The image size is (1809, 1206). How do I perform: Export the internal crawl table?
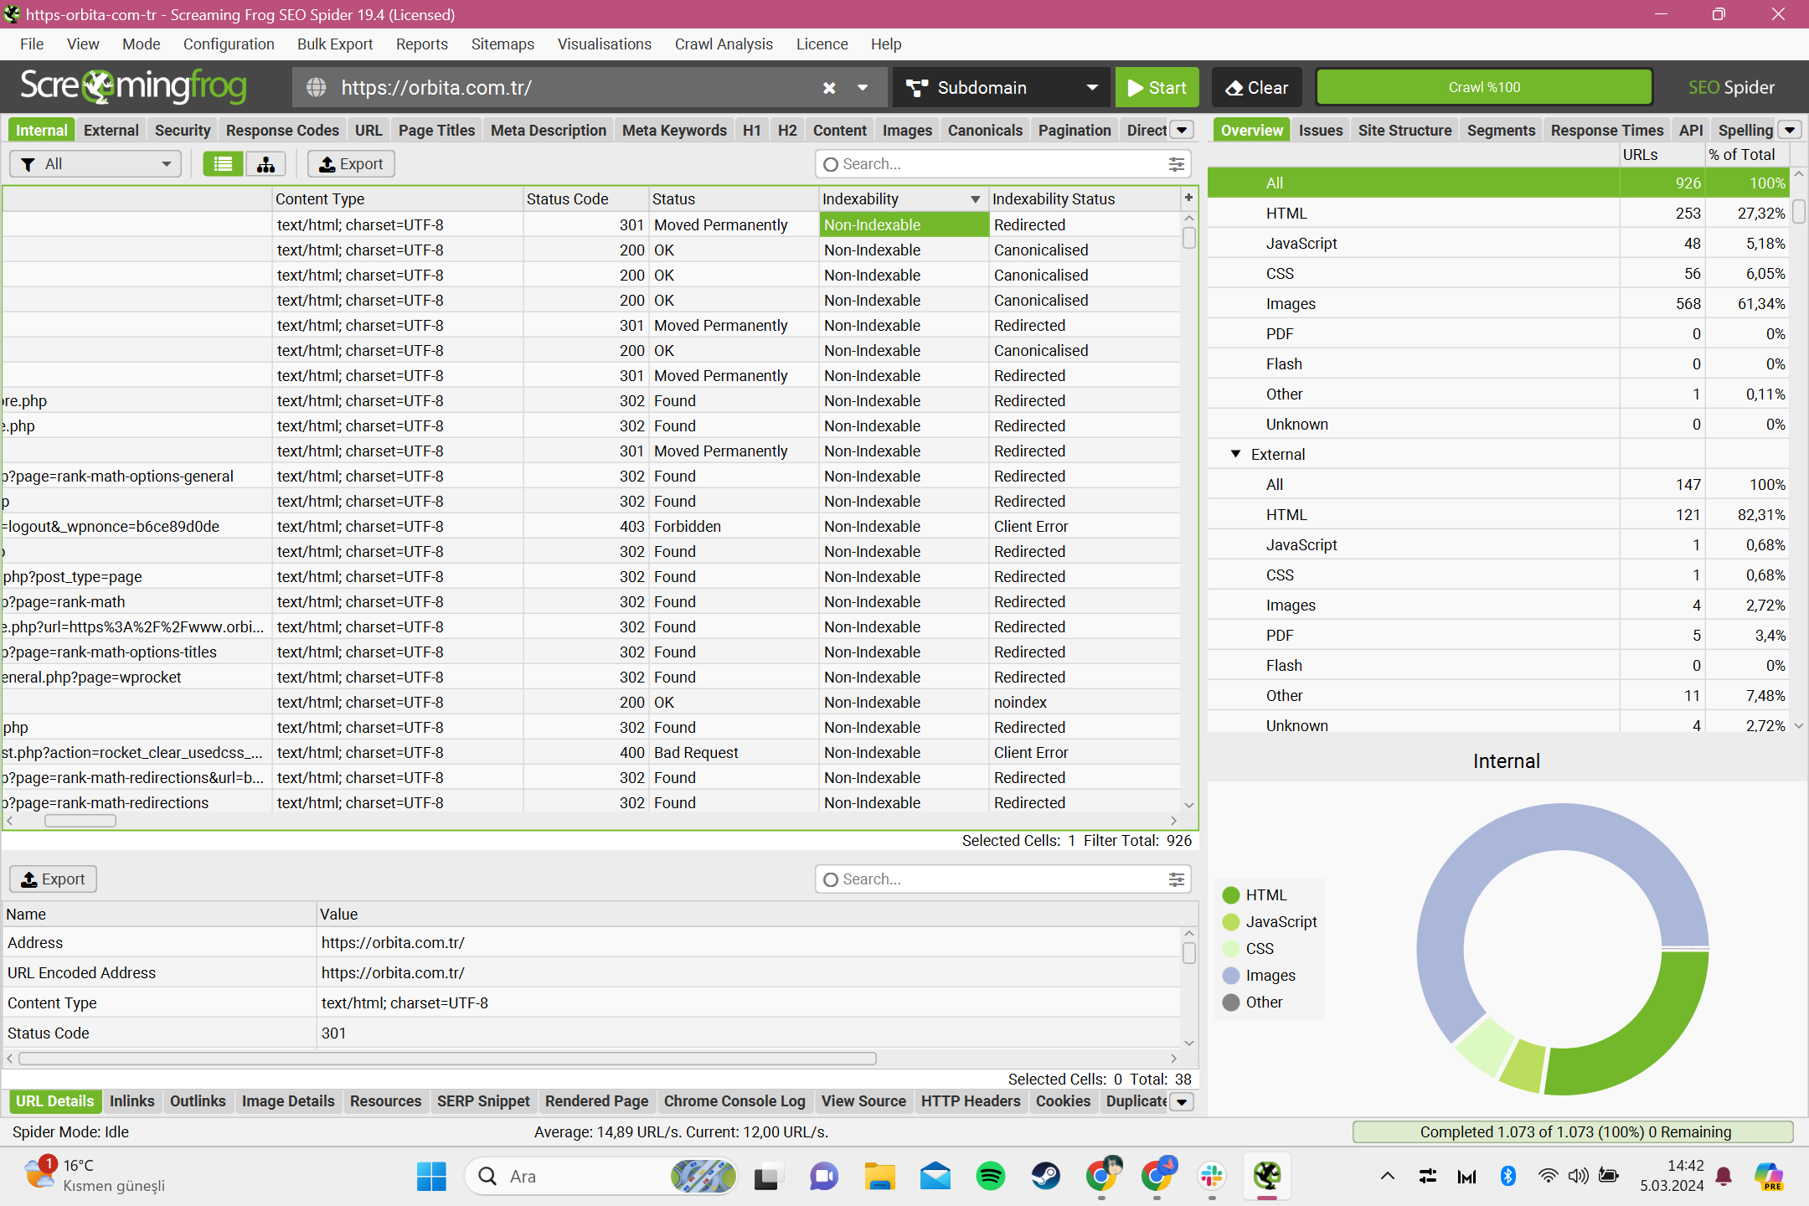(351, 164)
